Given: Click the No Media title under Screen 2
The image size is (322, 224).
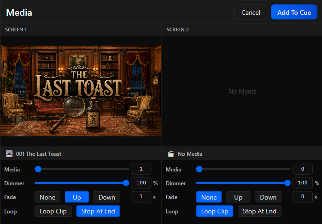Looking at the screenshot, I should pos(190,154).
